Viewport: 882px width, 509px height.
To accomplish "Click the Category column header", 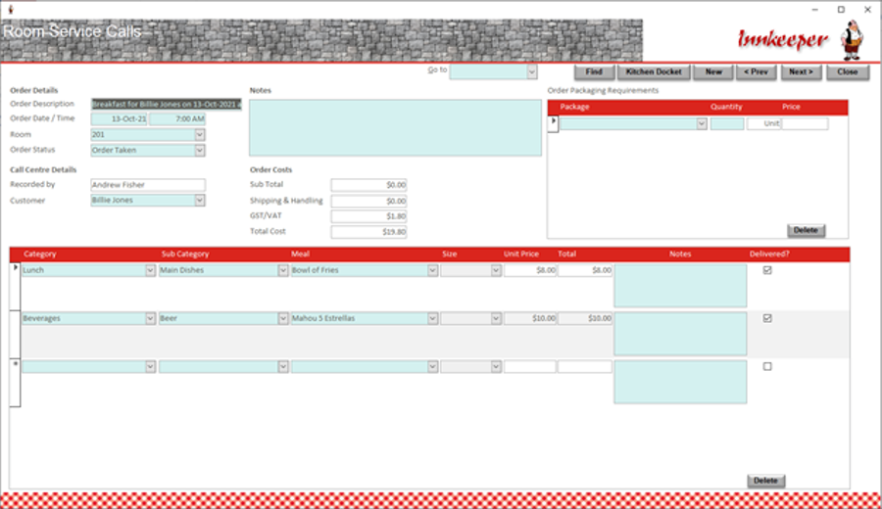I will (40, 254).
